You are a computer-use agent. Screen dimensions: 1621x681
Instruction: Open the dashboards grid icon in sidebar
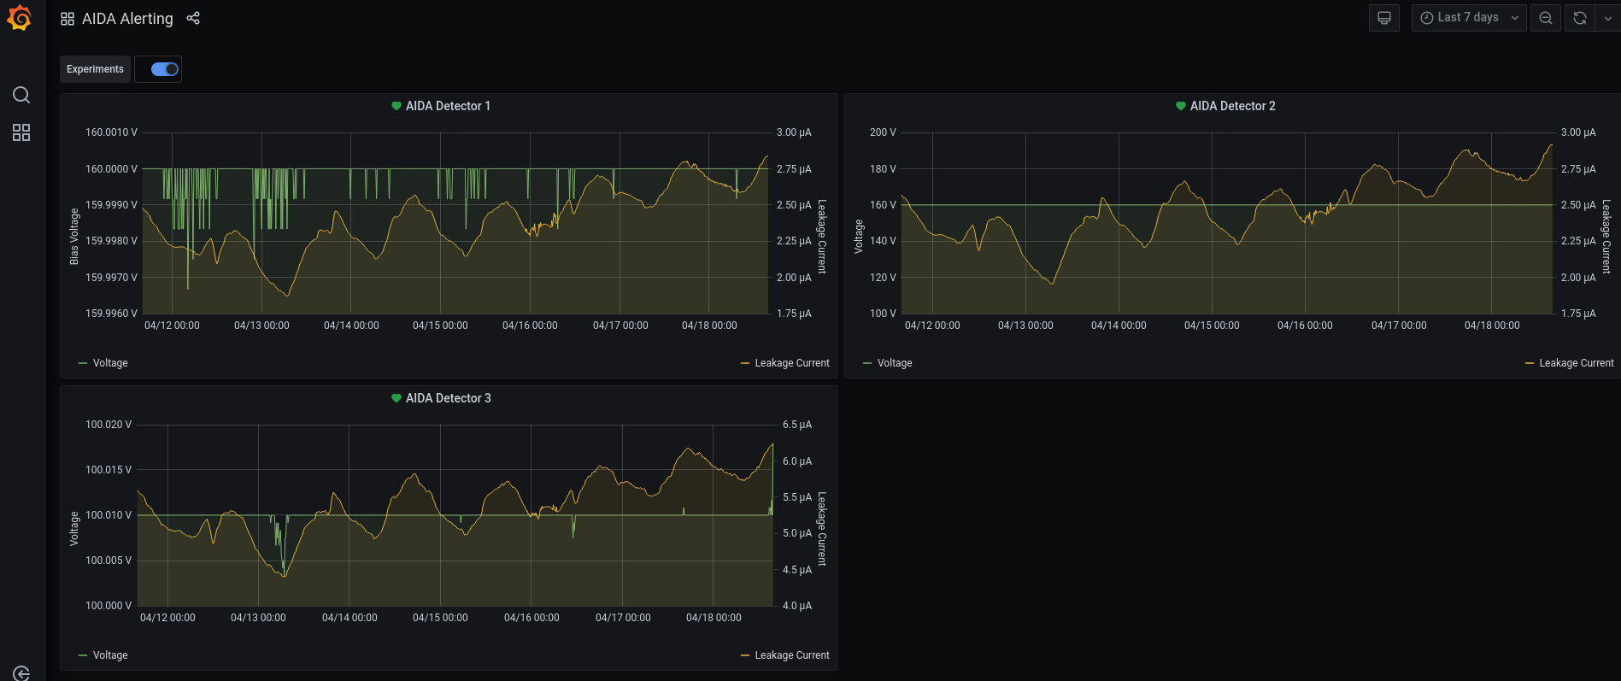tap(21, 132)
